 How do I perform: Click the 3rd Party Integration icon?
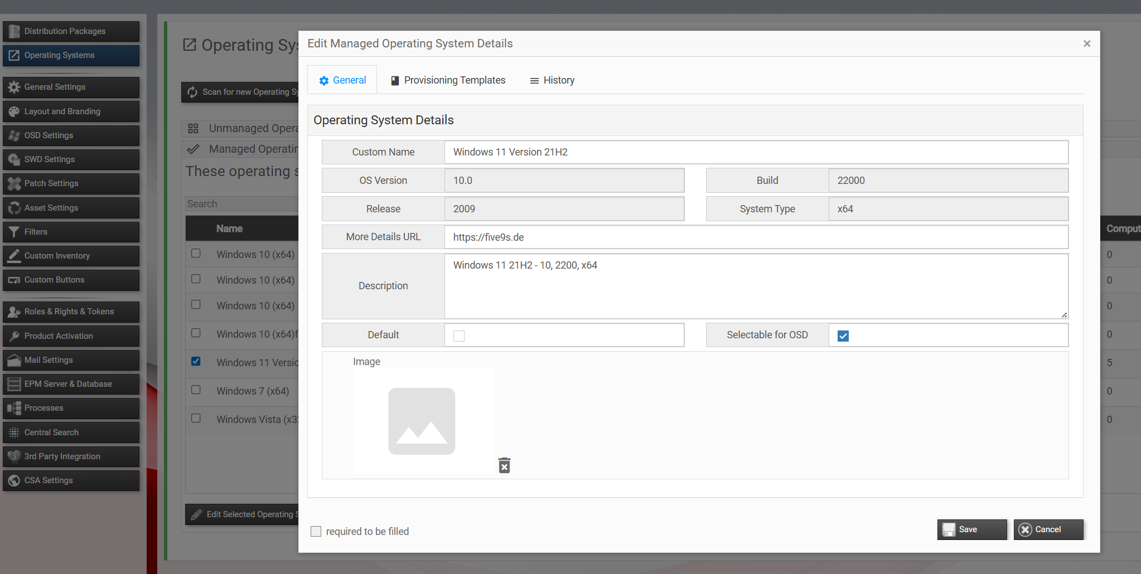(14, 456)
